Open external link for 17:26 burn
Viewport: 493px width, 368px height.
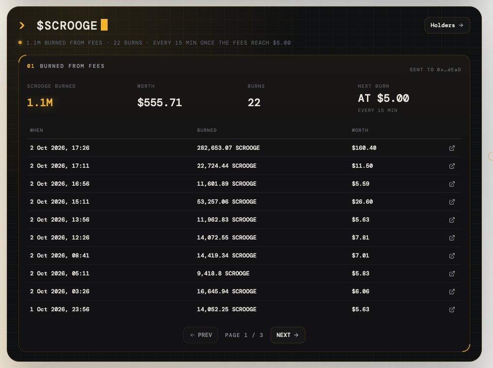tap(452, 148)
